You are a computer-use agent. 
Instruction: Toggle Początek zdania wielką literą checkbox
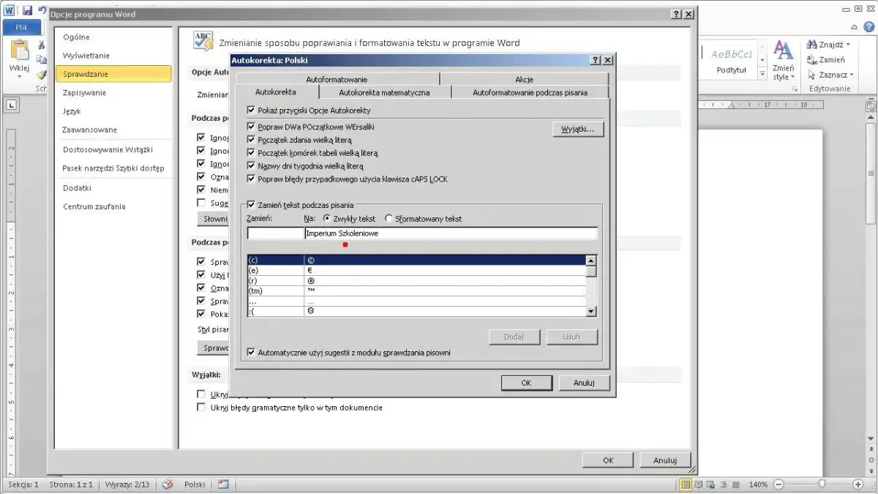pos(252,140)
